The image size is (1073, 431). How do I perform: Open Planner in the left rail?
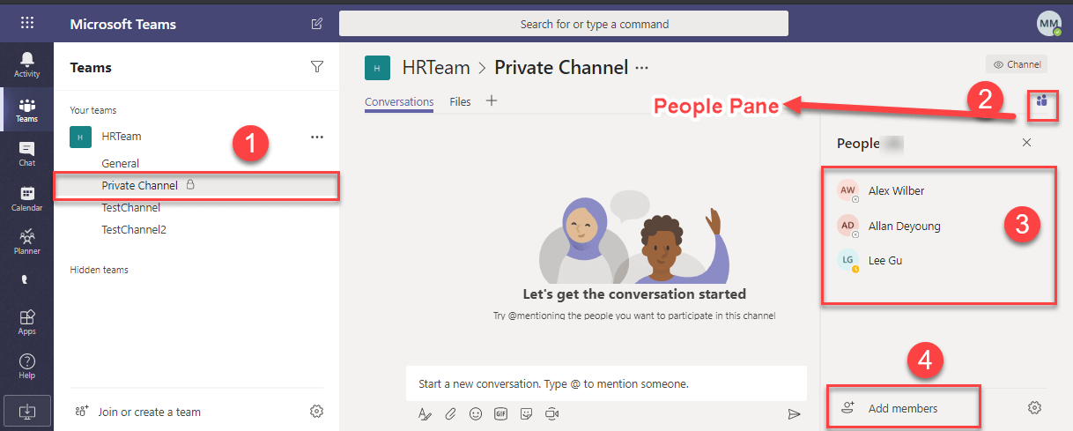point(26,242)
